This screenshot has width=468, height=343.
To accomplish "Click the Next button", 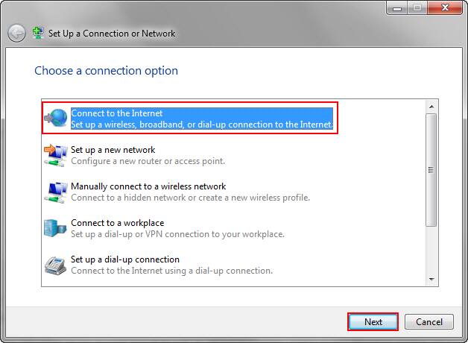I will point(373,322).
